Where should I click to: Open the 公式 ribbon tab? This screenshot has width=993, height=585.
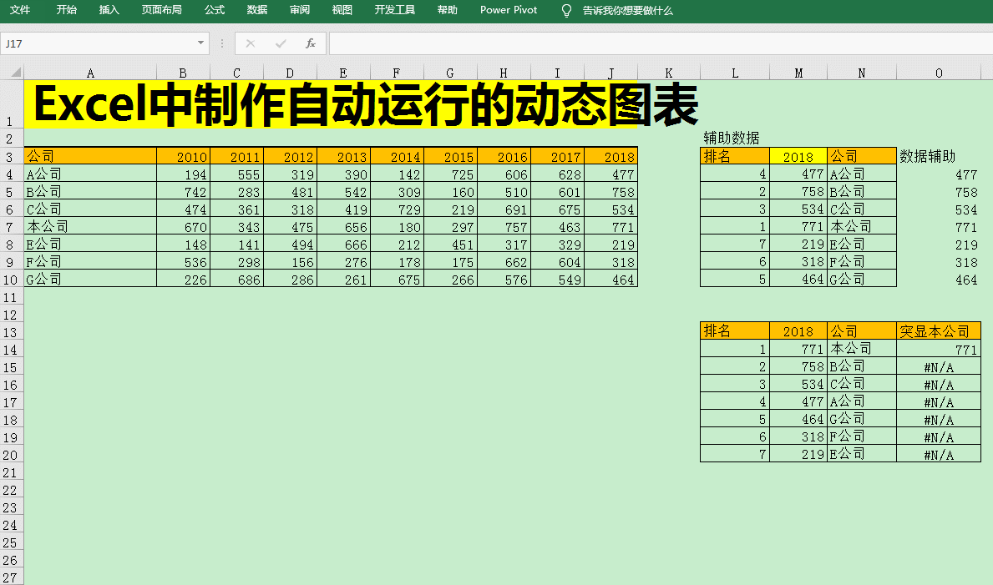point(215,11)
